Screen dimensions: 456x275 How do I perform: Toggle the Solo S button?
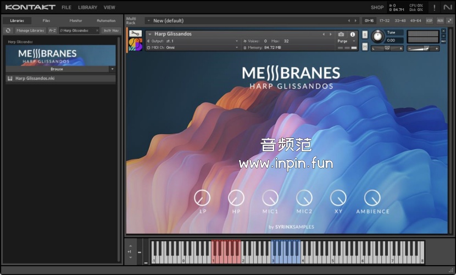click(x=365, y=34)
